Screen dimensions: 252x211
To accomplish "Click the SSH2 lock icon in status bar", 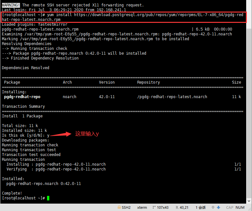I will pos(119,207).
